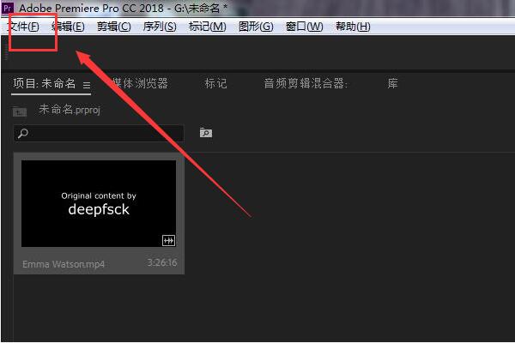Open the 图形(G) menu
This screenshot has width=515, height=343.
(x=256, y=27)
